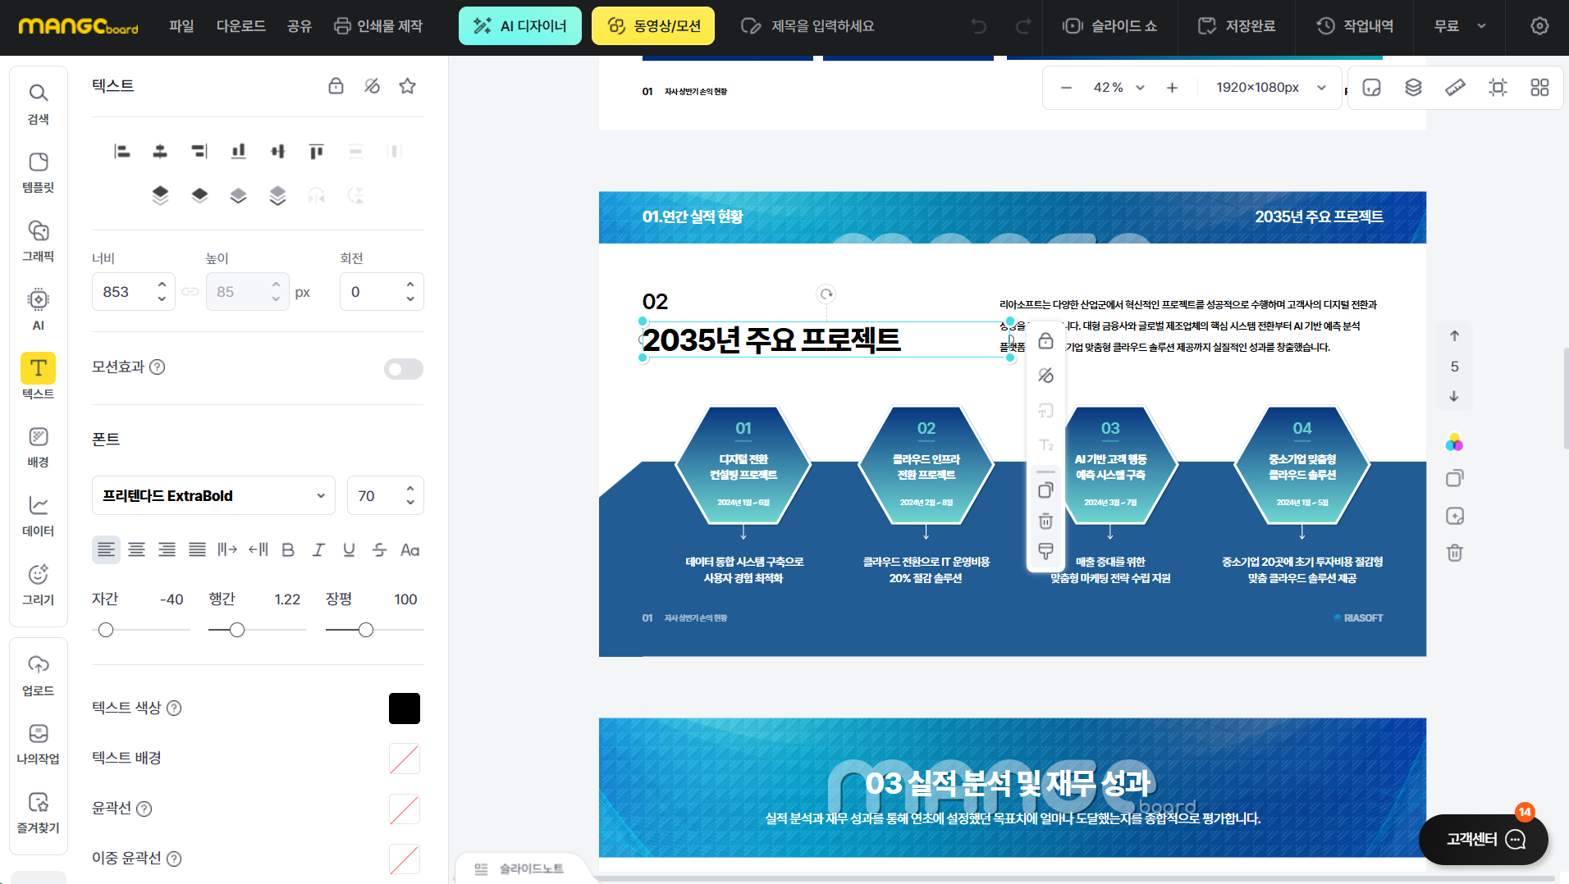Open the 템플릿 templates panel

38,171
